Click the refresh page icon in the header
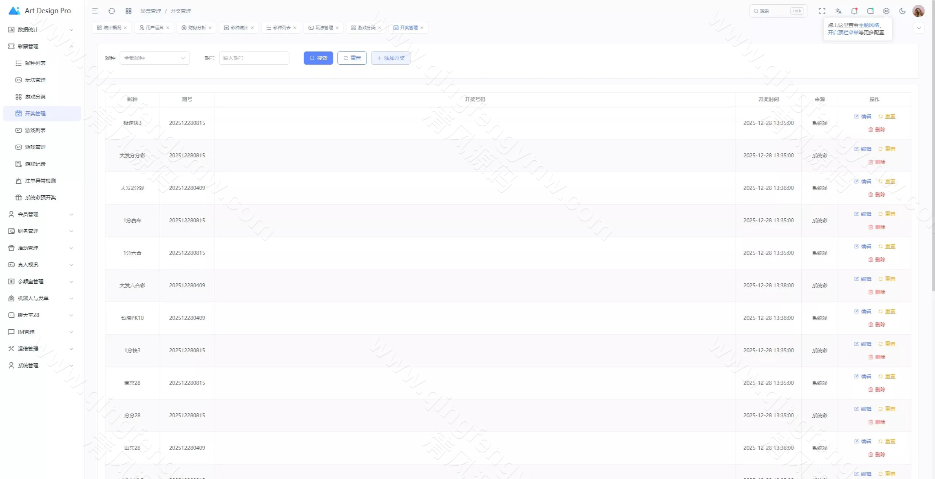The height and width of the screenshot is (479, 935). point(112,11)
